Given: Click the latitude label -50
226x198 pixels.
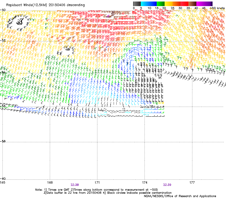Looking at the screenshot, I should (x=3, y=10).
